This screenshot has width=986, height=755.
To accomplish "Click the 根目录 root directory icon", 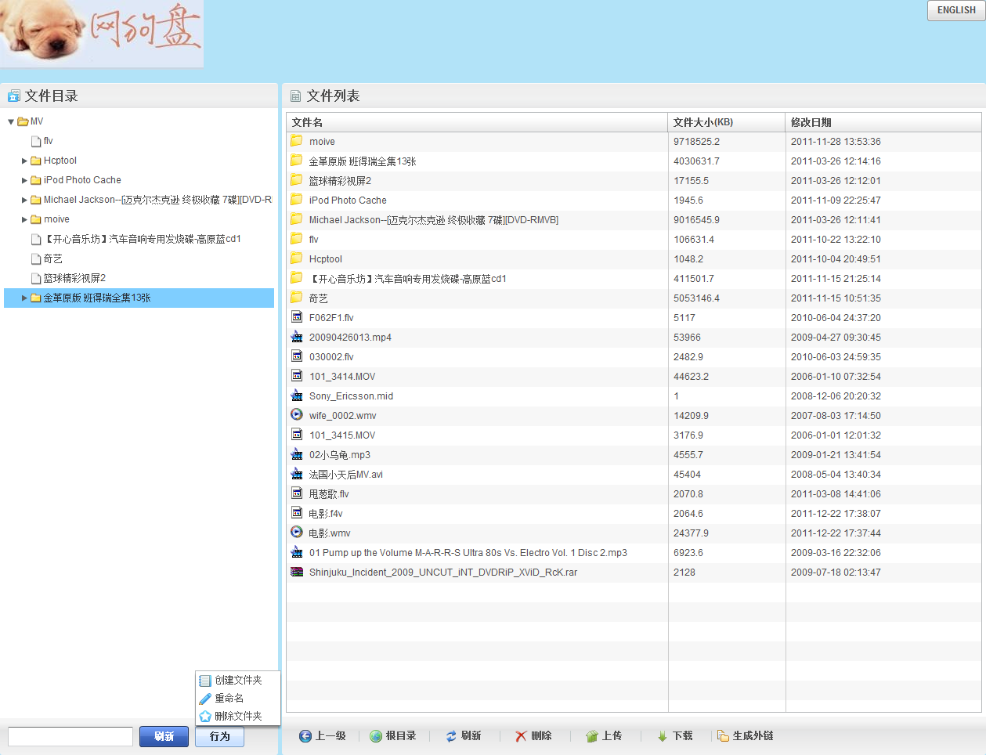I will (x=376, y=736).
